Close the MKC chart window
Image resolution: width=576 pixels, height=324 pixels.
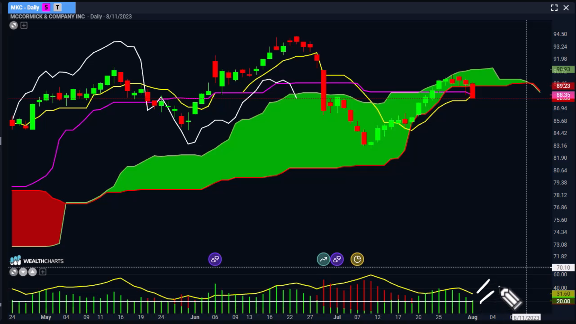click(566, 8)
